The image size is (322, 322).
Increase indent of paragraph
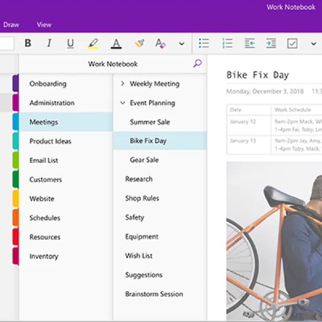click(x=271, y=43)
